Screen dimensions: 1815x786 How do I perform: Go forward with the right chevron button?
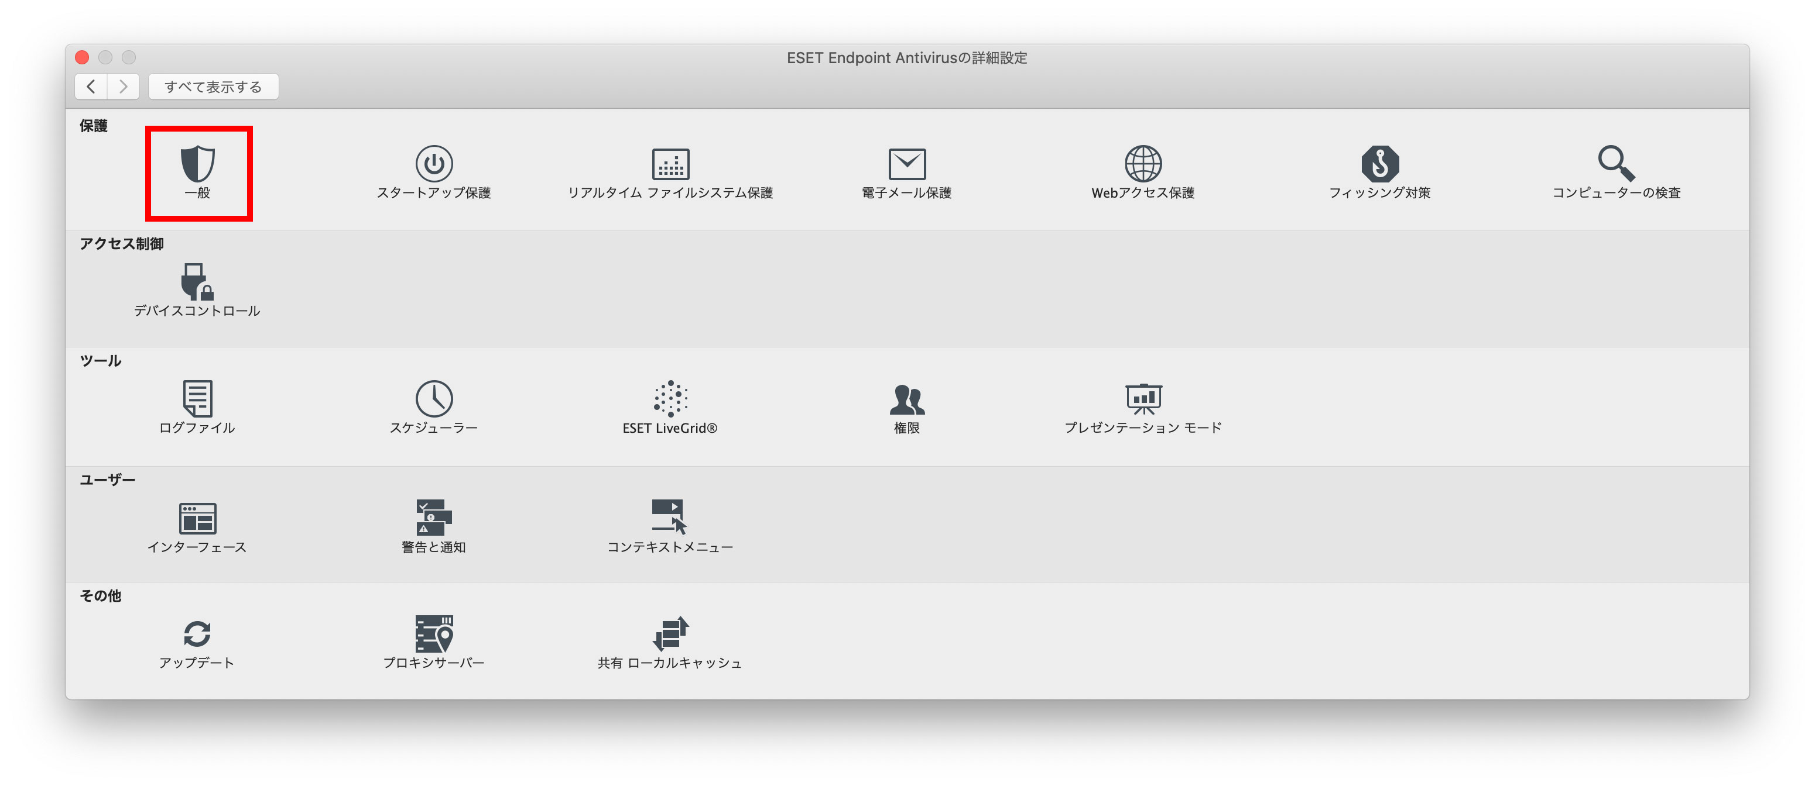click(124, 87)
